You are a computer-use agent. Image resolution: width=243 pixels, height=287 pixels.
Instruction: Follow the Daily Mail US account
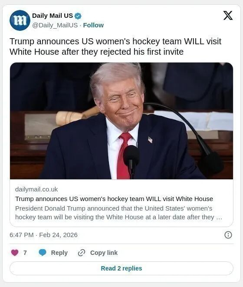point(93,25)
